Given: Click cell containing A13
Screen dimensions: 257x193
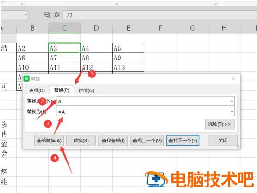Looking at the screenshot, I should coord(128,67).
